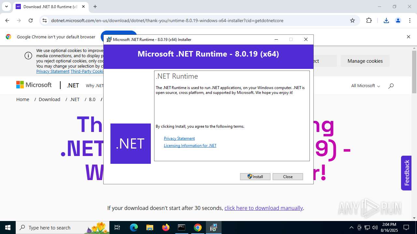
Task: Go to the Download breadcrumb
Action: [50, 99]
